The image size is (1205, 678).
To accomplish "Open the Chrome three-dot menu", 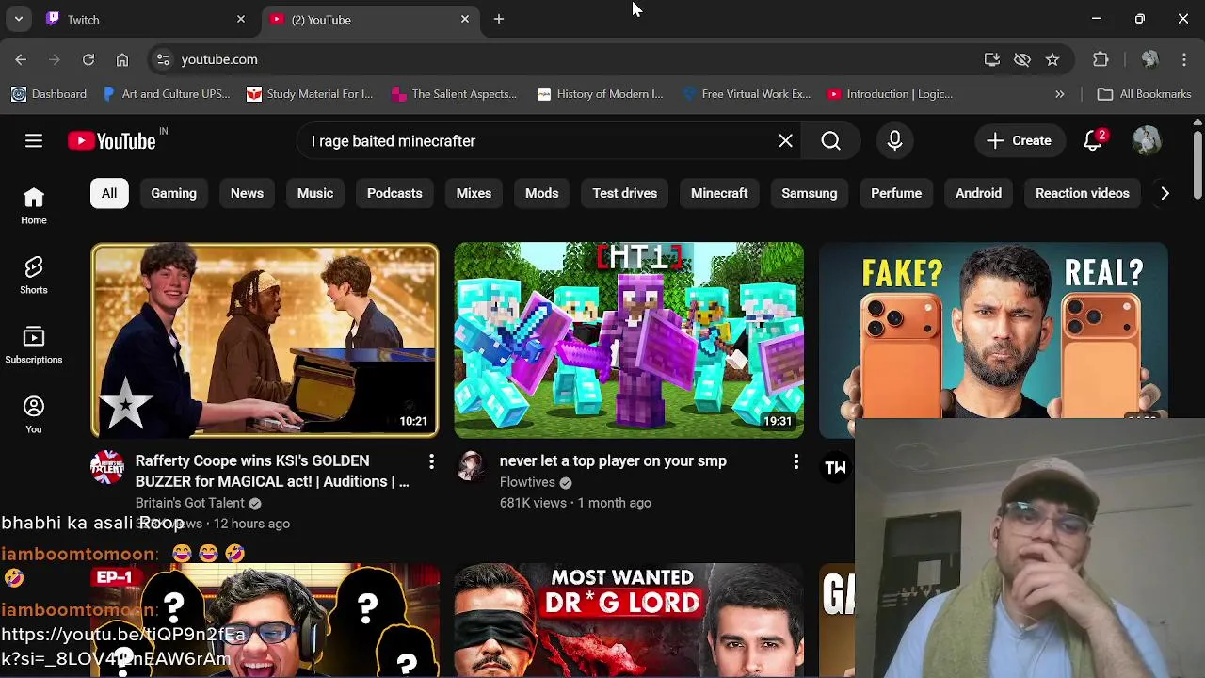I will 1184,59.
